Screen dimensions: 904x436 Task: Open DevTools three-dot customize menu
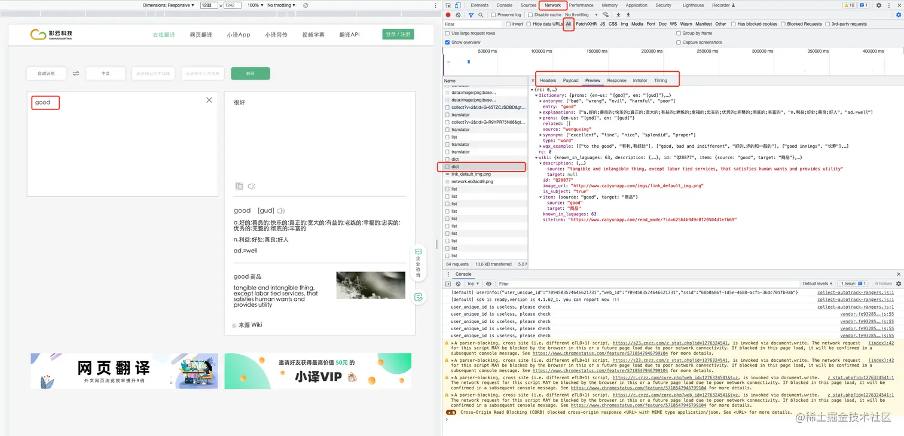(888, 5)
